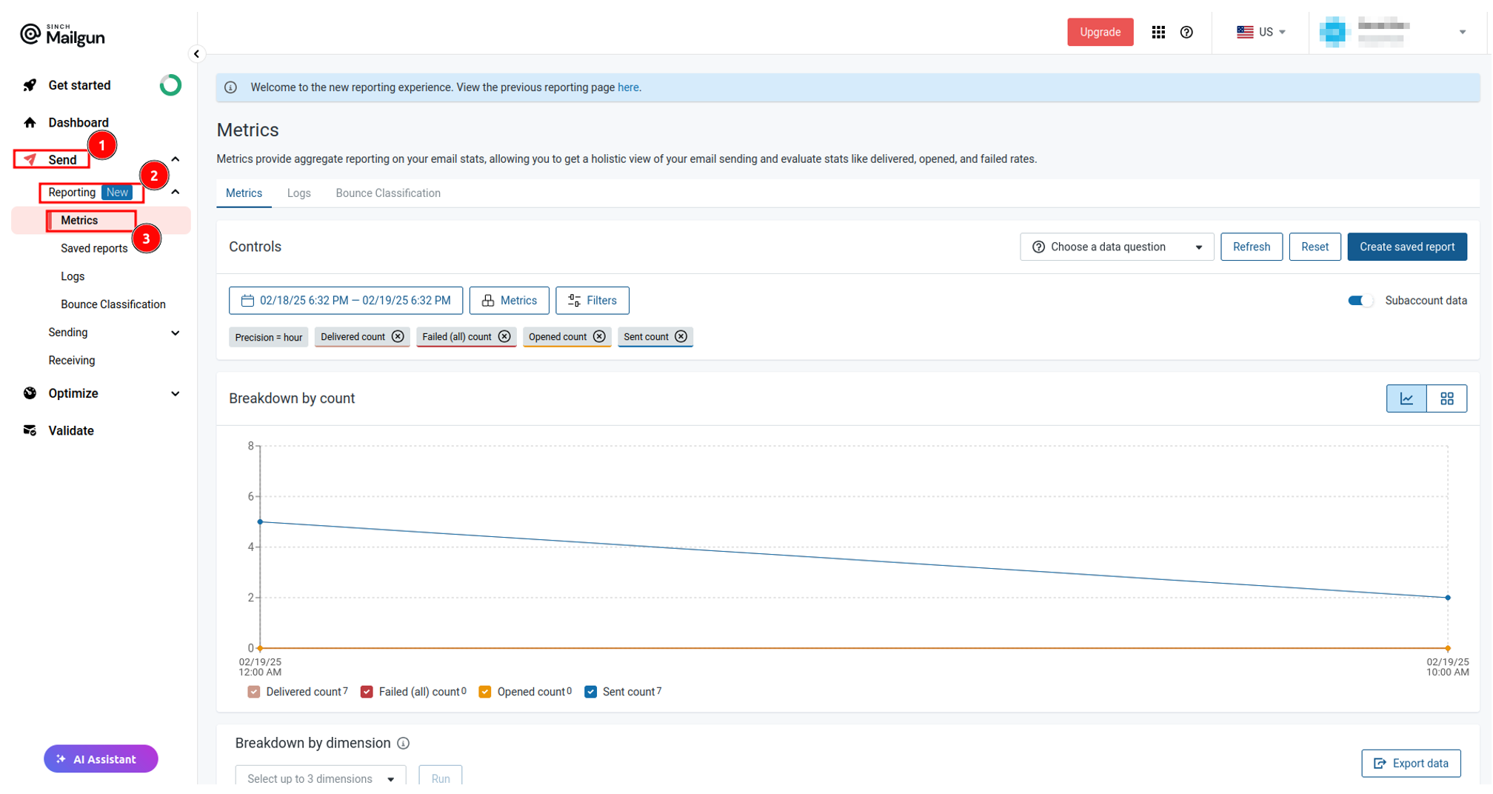
Task: Switch to grid tile view
Action: tap(1447, 398)
